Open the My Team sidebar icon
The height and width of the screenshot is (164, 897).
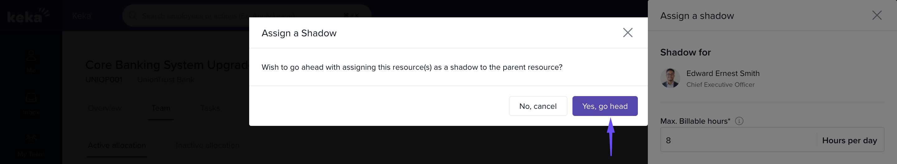31,139
